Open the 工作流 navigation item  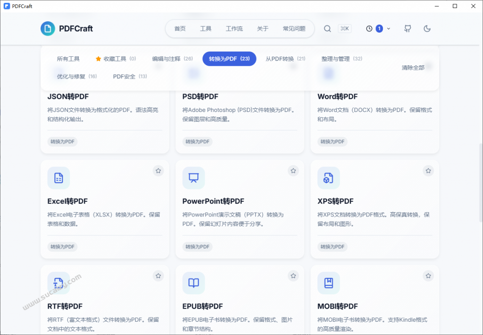click(x=234, y=29)
